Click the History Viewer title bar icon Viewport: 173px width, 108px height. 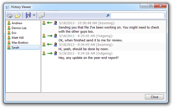point(7,6)
